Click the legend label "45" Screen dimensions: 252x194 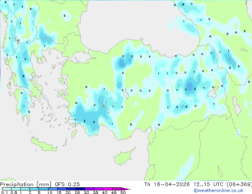114,192
